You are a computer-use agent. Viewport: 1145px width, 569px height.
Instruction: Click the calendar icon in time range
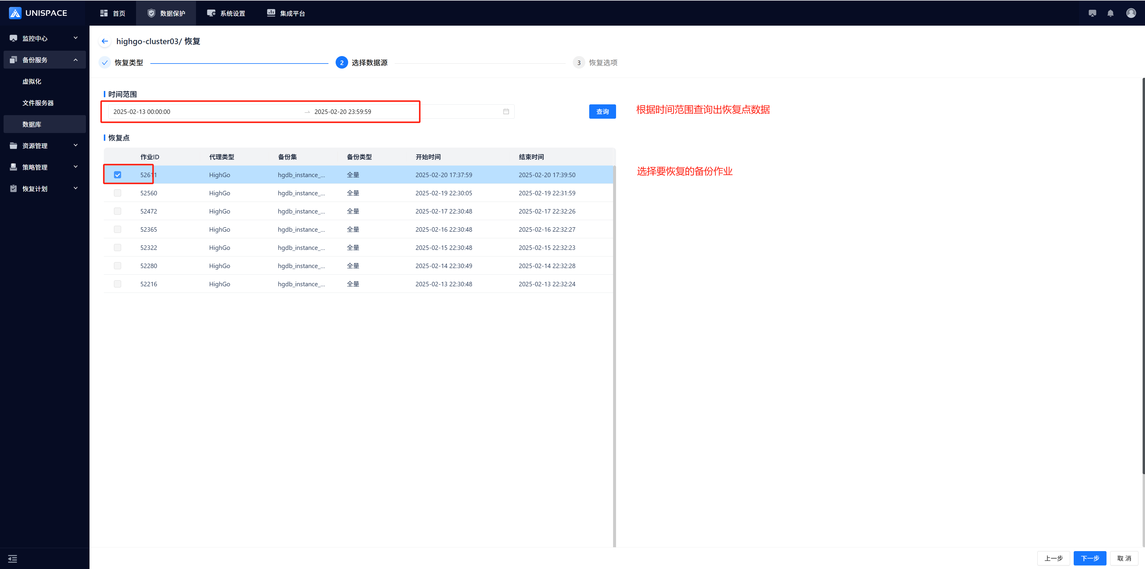coord(506,112)
